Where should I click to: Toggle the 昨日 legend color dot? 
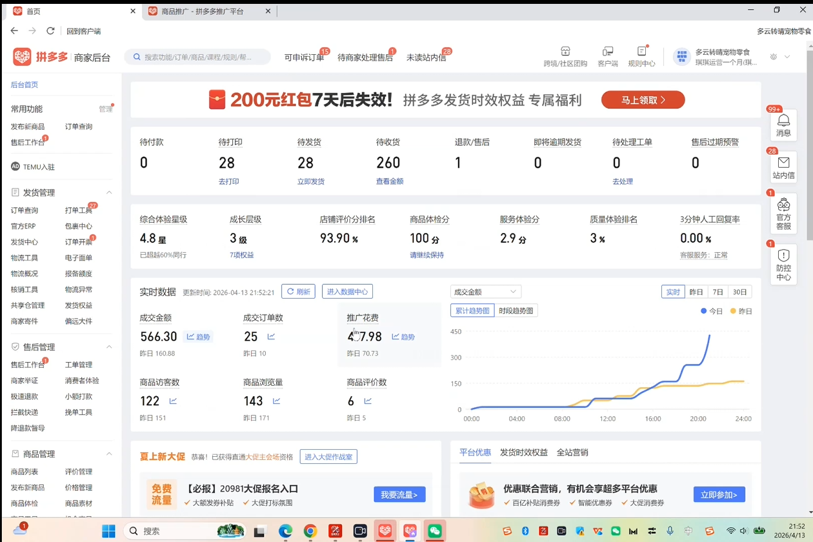[x=733, y=311]
